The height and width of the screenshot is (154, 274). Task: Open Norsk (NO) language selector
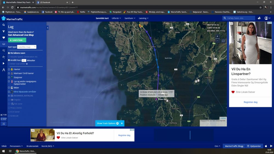coord(48,146)
